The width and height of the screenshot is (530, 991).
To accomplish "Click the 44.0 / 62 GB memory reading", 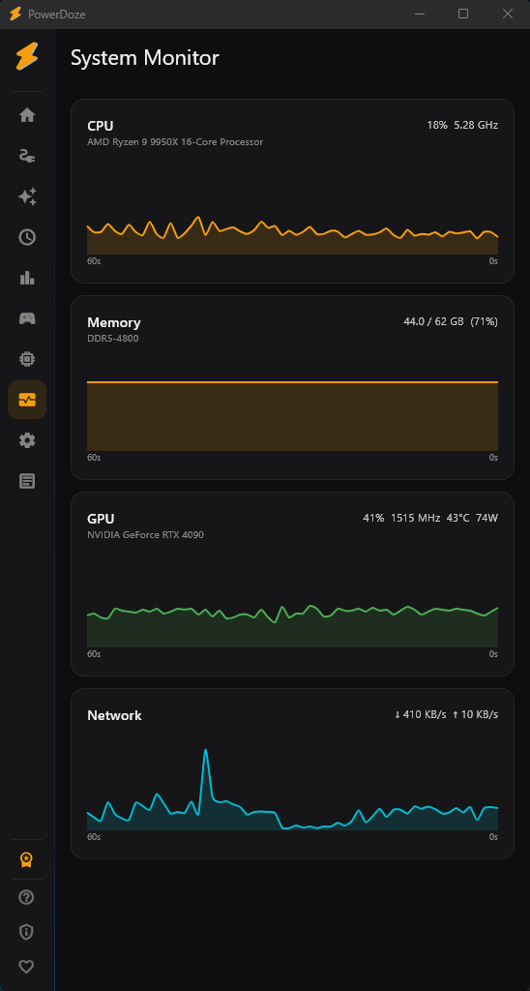I will (451, 321).
